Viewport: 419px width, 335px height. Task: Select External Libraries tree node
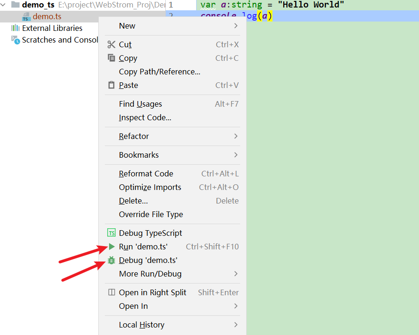coord(52,28)
